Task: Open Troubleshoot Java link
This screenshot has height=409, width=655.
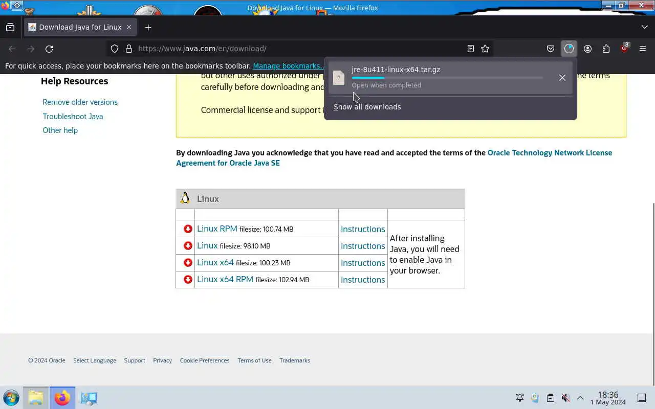Action: tap(73, 117)
